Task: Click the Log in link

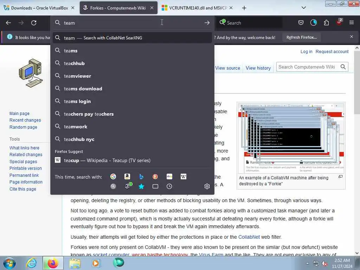Action: point(306,52)
